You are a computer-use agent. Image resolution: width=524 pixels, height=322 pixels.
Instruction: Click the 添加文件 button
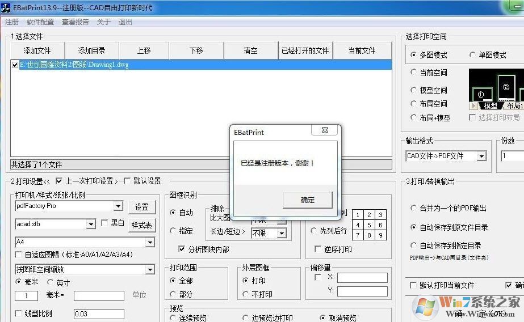tap(37, 50)
